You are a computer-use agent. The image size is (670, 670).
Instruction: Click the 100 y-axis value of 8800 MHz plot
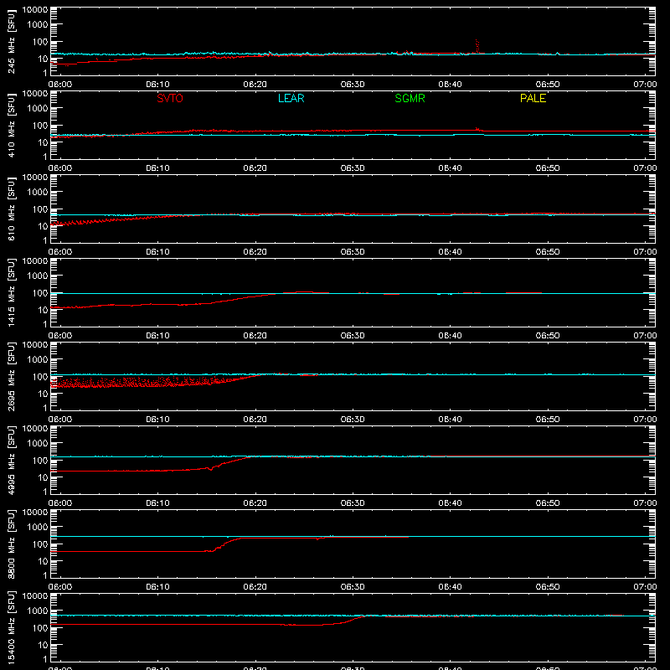coord(40,544)
